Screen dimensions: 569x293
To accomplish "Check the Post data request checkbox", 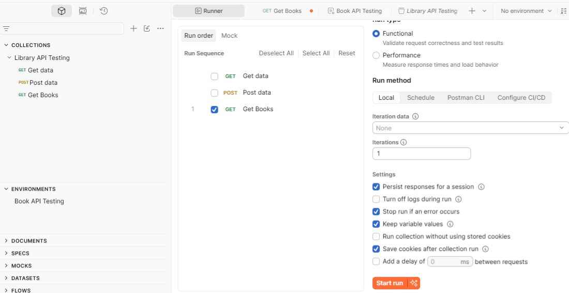I will coord(215,93).
